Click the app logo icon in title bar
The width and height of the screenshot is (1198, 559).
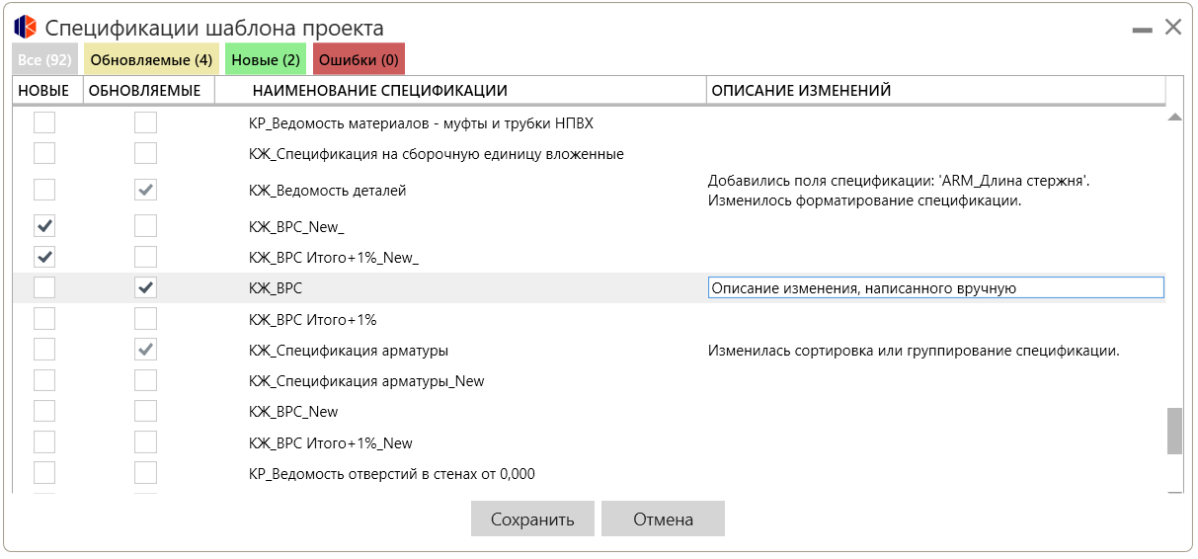[25, 28]
